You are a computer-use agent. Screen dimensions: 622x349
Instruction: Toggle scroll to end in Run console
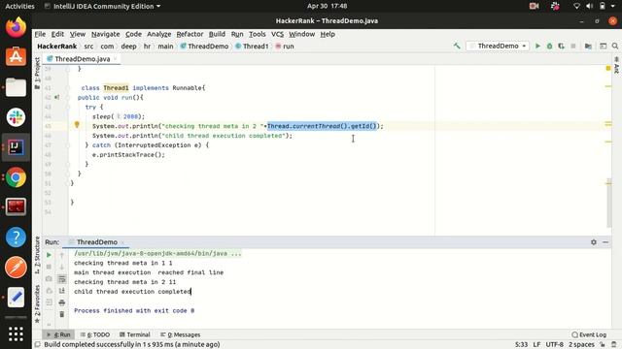tap(62, 291)
